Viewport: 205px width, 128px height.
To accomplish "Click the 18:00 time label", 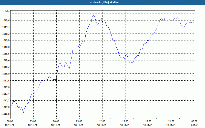I will tap(149, 121).
